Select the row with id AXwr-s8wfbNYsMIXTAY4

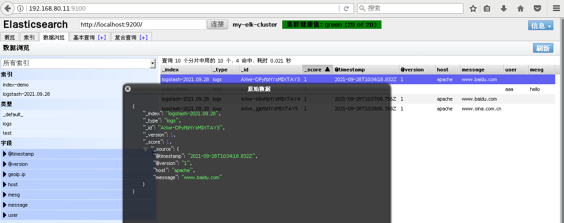click(x=358, y=99)
